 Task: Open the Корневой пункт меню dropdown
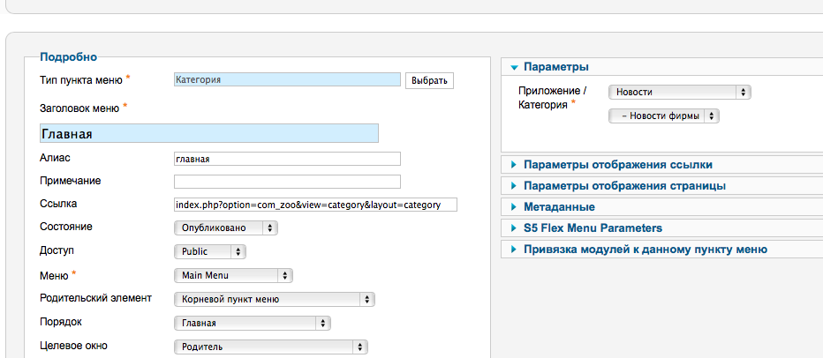click(x=274, y=299)
